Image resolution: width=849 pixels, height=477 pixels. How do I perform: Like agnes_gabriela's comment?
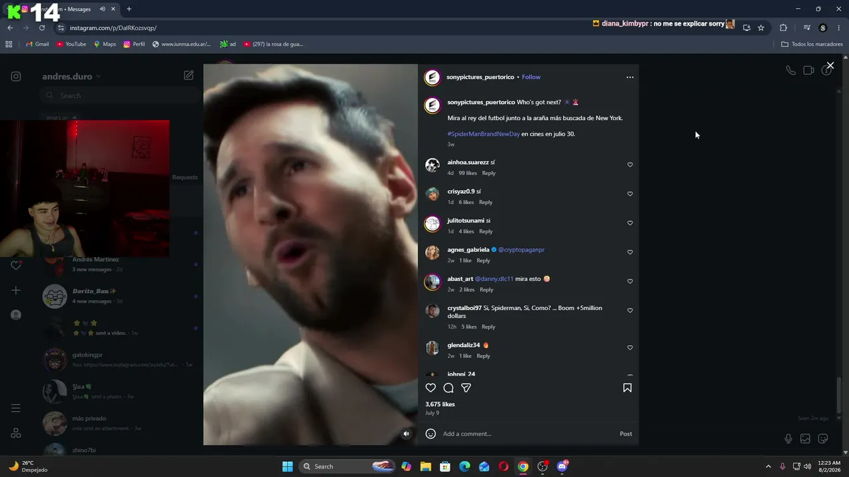coord(630,252)
